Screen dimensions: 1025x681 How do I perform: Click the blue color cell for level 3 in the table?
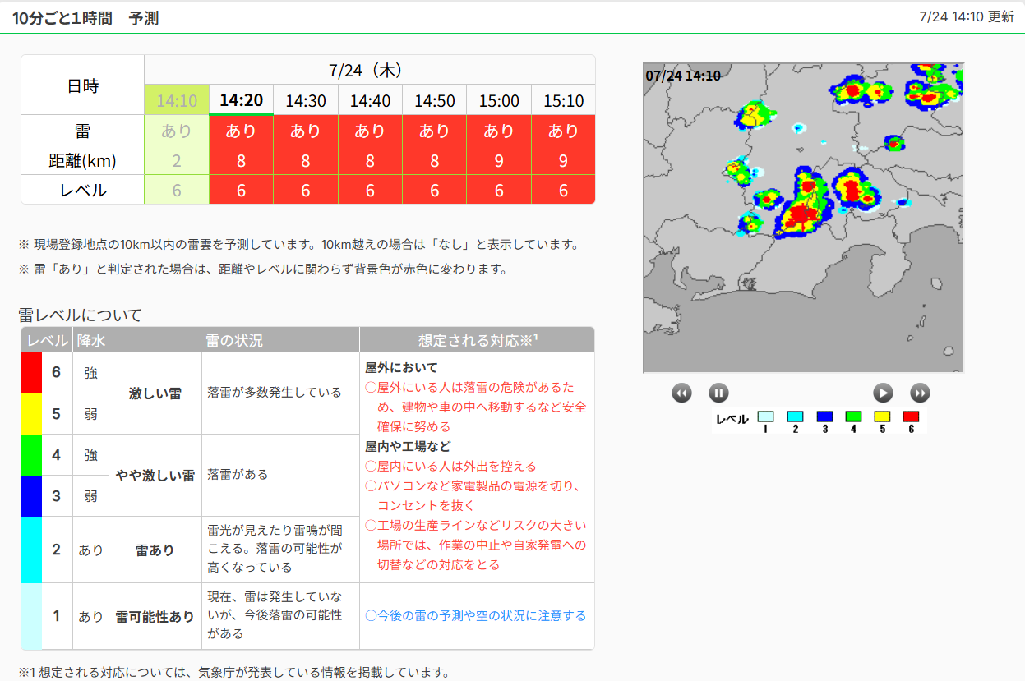[31, 495]
